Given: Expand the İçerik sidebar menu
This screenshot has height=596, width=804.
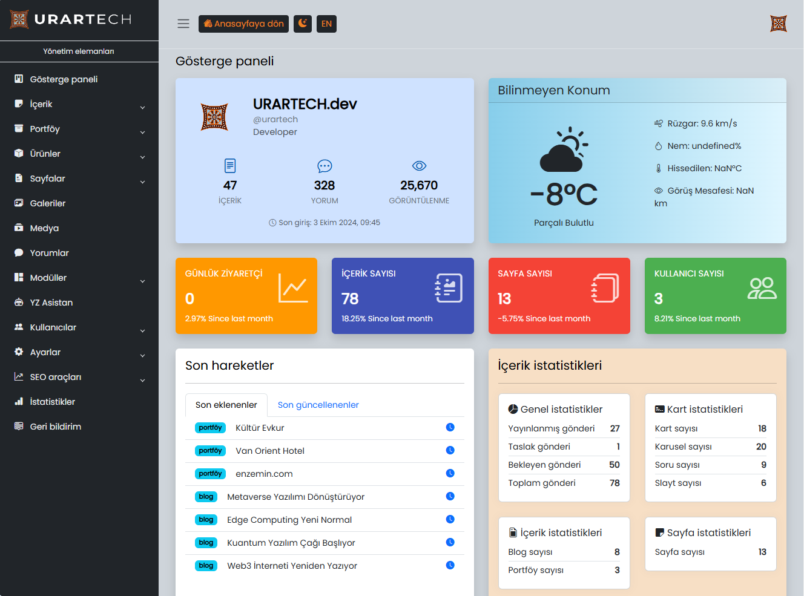Looking at the screenshot, I should [79, 104].
